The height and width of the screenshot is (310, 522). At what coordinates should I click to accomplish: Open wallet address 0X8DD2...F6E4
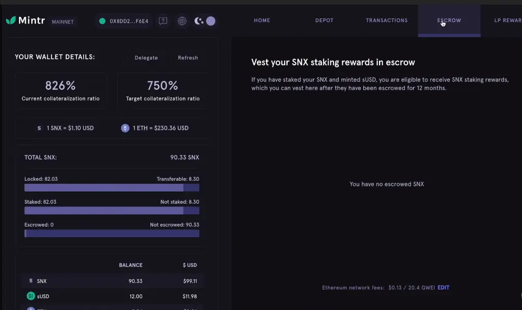pyautogui.click(x=129, y=21)
